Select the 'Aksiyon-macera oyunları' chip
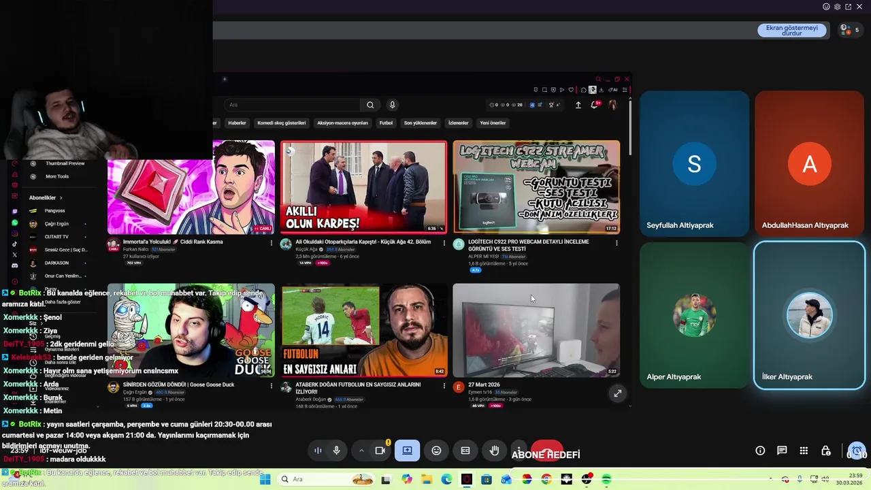Screen dimensions: 871x490 [x=342, y=123]
